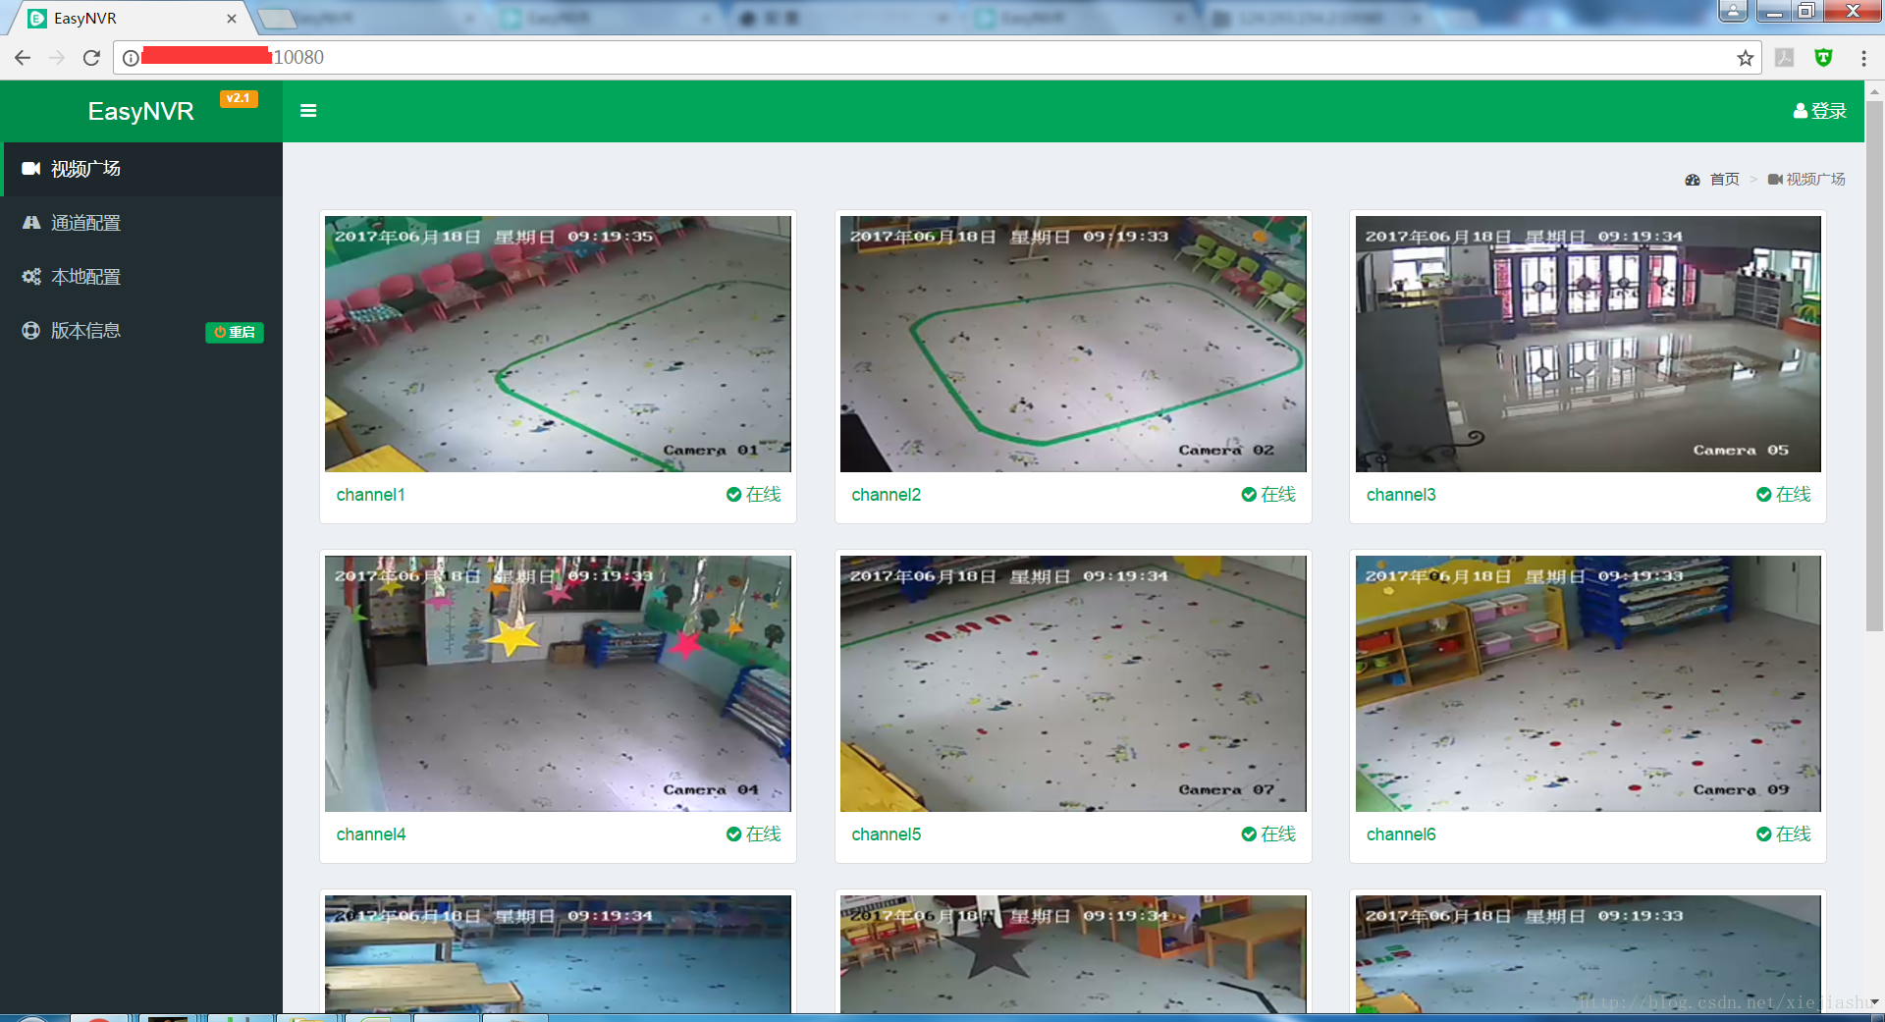Click the browser forward arrow

tap(57, 58)
